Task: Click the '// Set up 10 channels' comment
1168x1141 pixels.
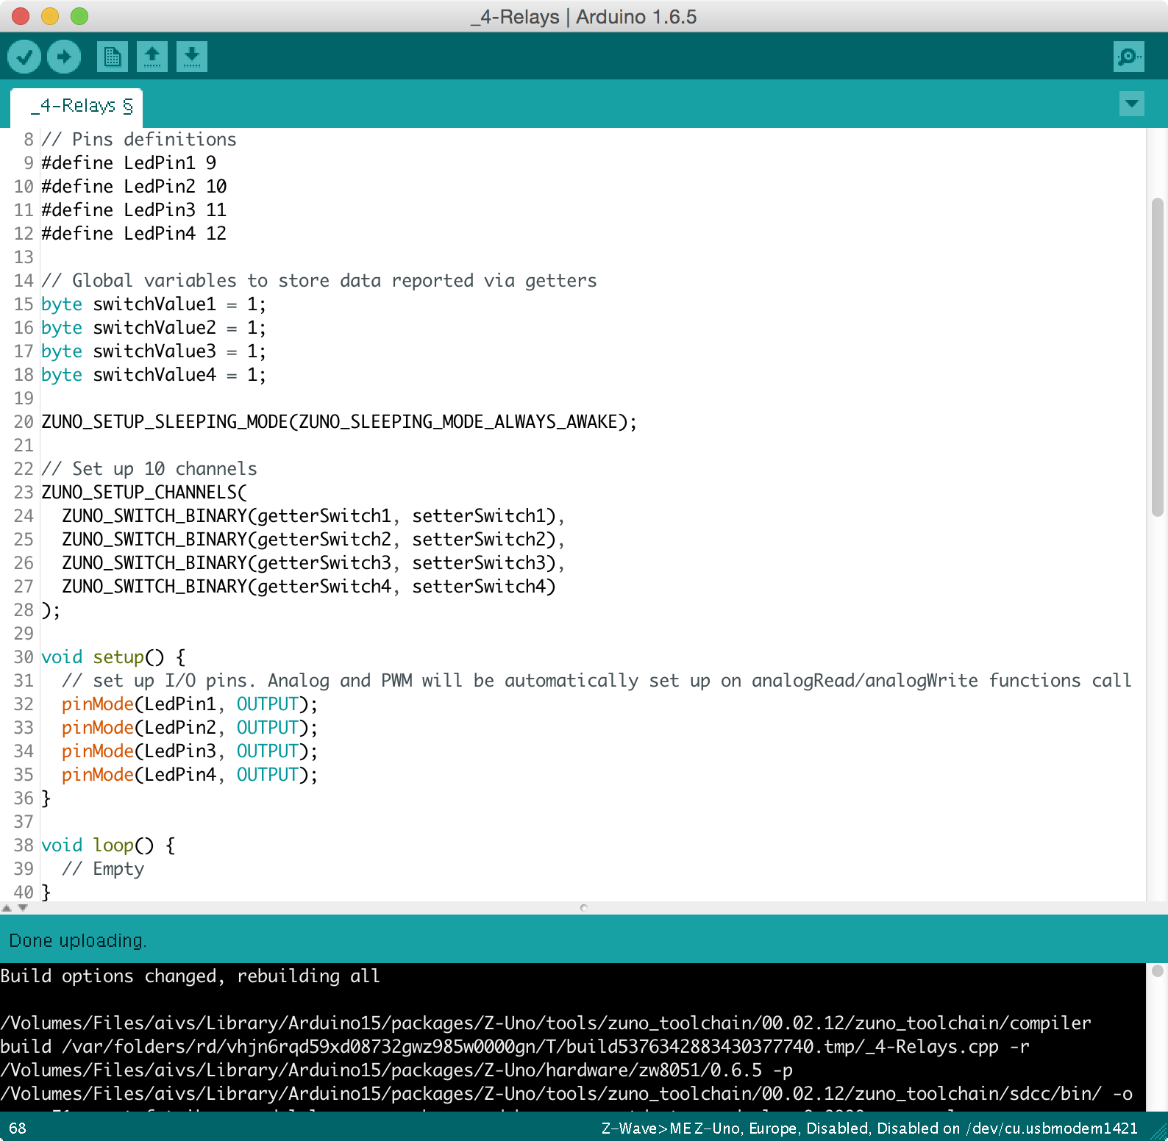Action: coord(149,468)
